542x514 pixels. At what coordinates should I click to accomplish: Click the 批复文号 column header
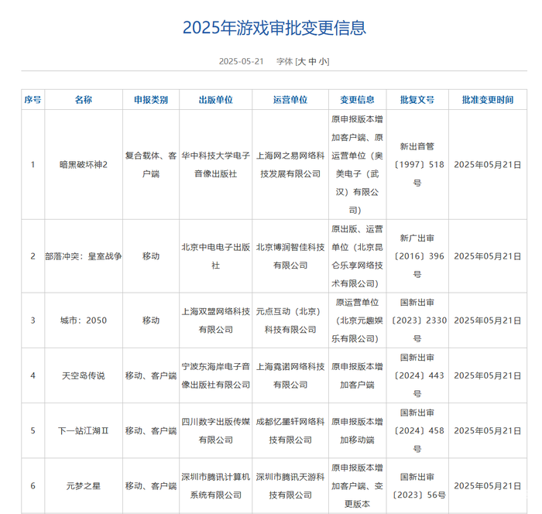coord(417,100)
